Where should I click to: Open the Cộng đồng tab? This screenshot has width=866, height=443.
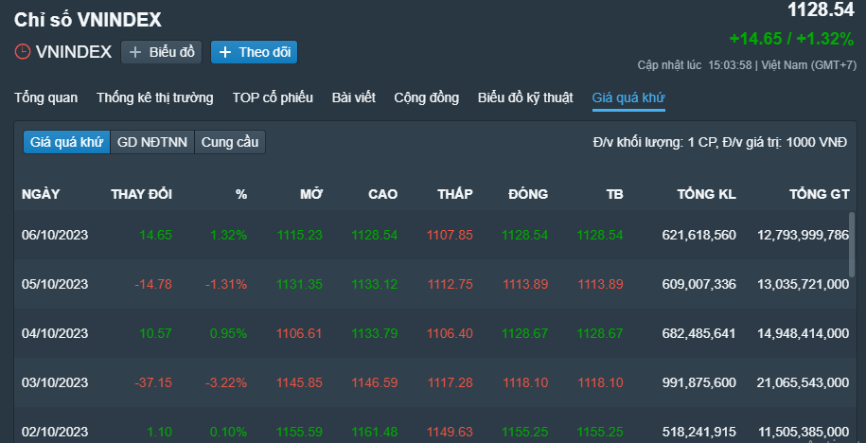click(x=426, y=97)
